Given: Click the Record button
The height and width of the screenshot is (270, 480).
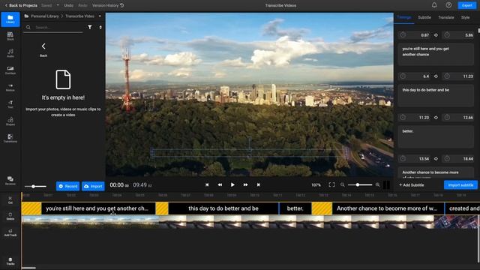Looking at the screenshot, I should pos(67,186).
